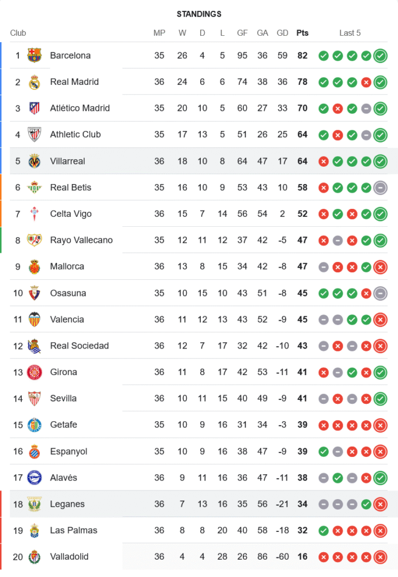Click Real Betis's latest circled draw result
Viewport: 398px width, 577px height.
(x=380, y=188)
